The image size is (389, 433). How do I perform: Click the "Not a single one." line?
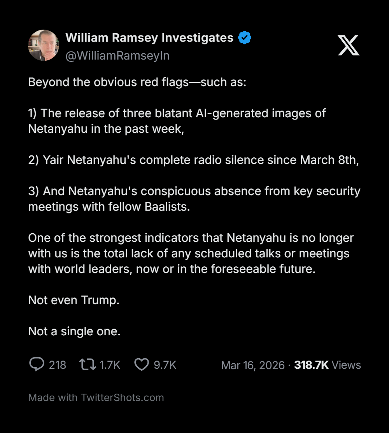coord(74,331)
